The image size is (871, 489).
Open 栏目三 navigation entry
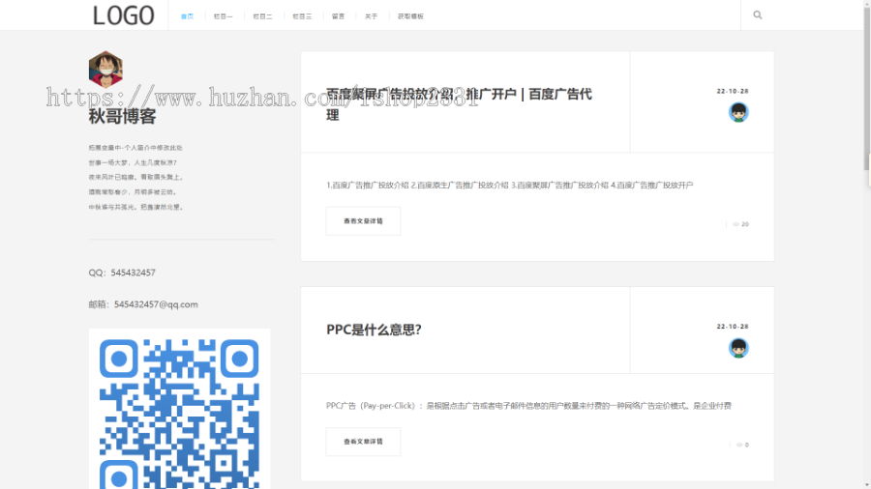[x=302, y=16]
